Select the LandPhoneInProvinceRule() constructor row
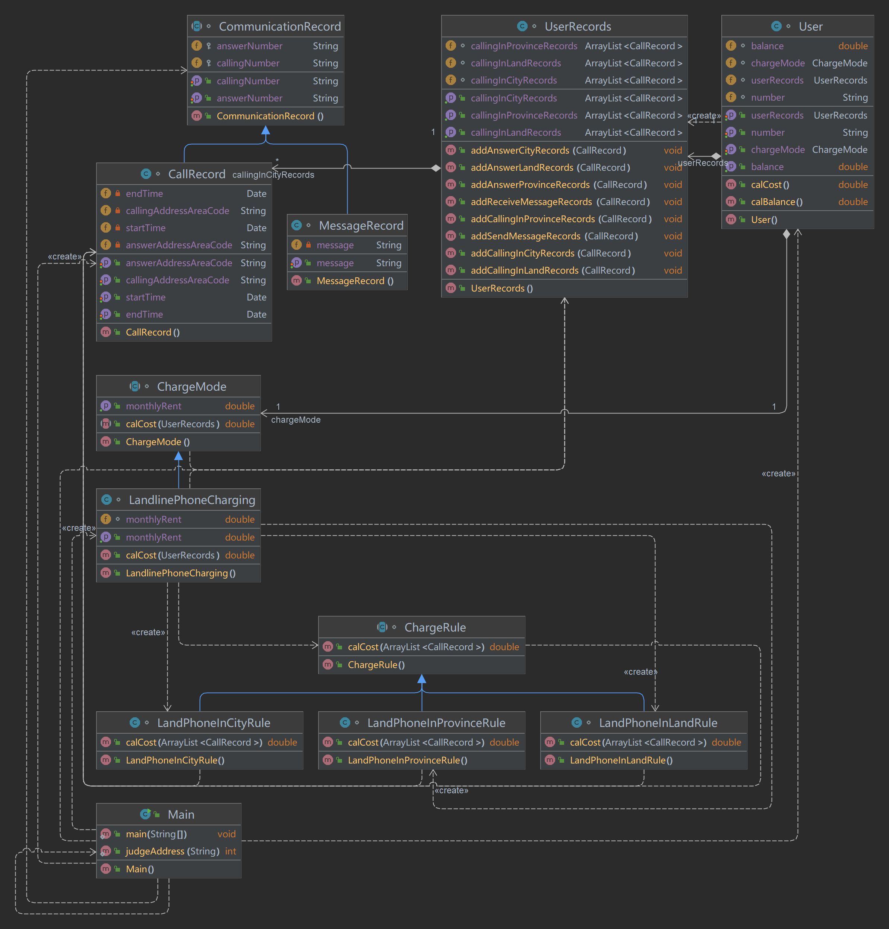The width and height of the screenshot is (889, 929). pos(407,760)
